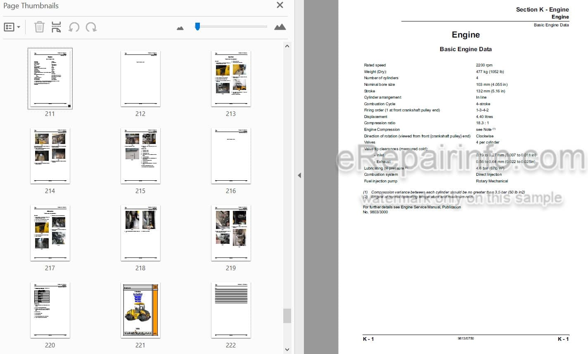Screen dimensions: 588x354
Task: Click thumbnail scrollbar down arrow
Action: pyautogui.click(x=287, y=349)
